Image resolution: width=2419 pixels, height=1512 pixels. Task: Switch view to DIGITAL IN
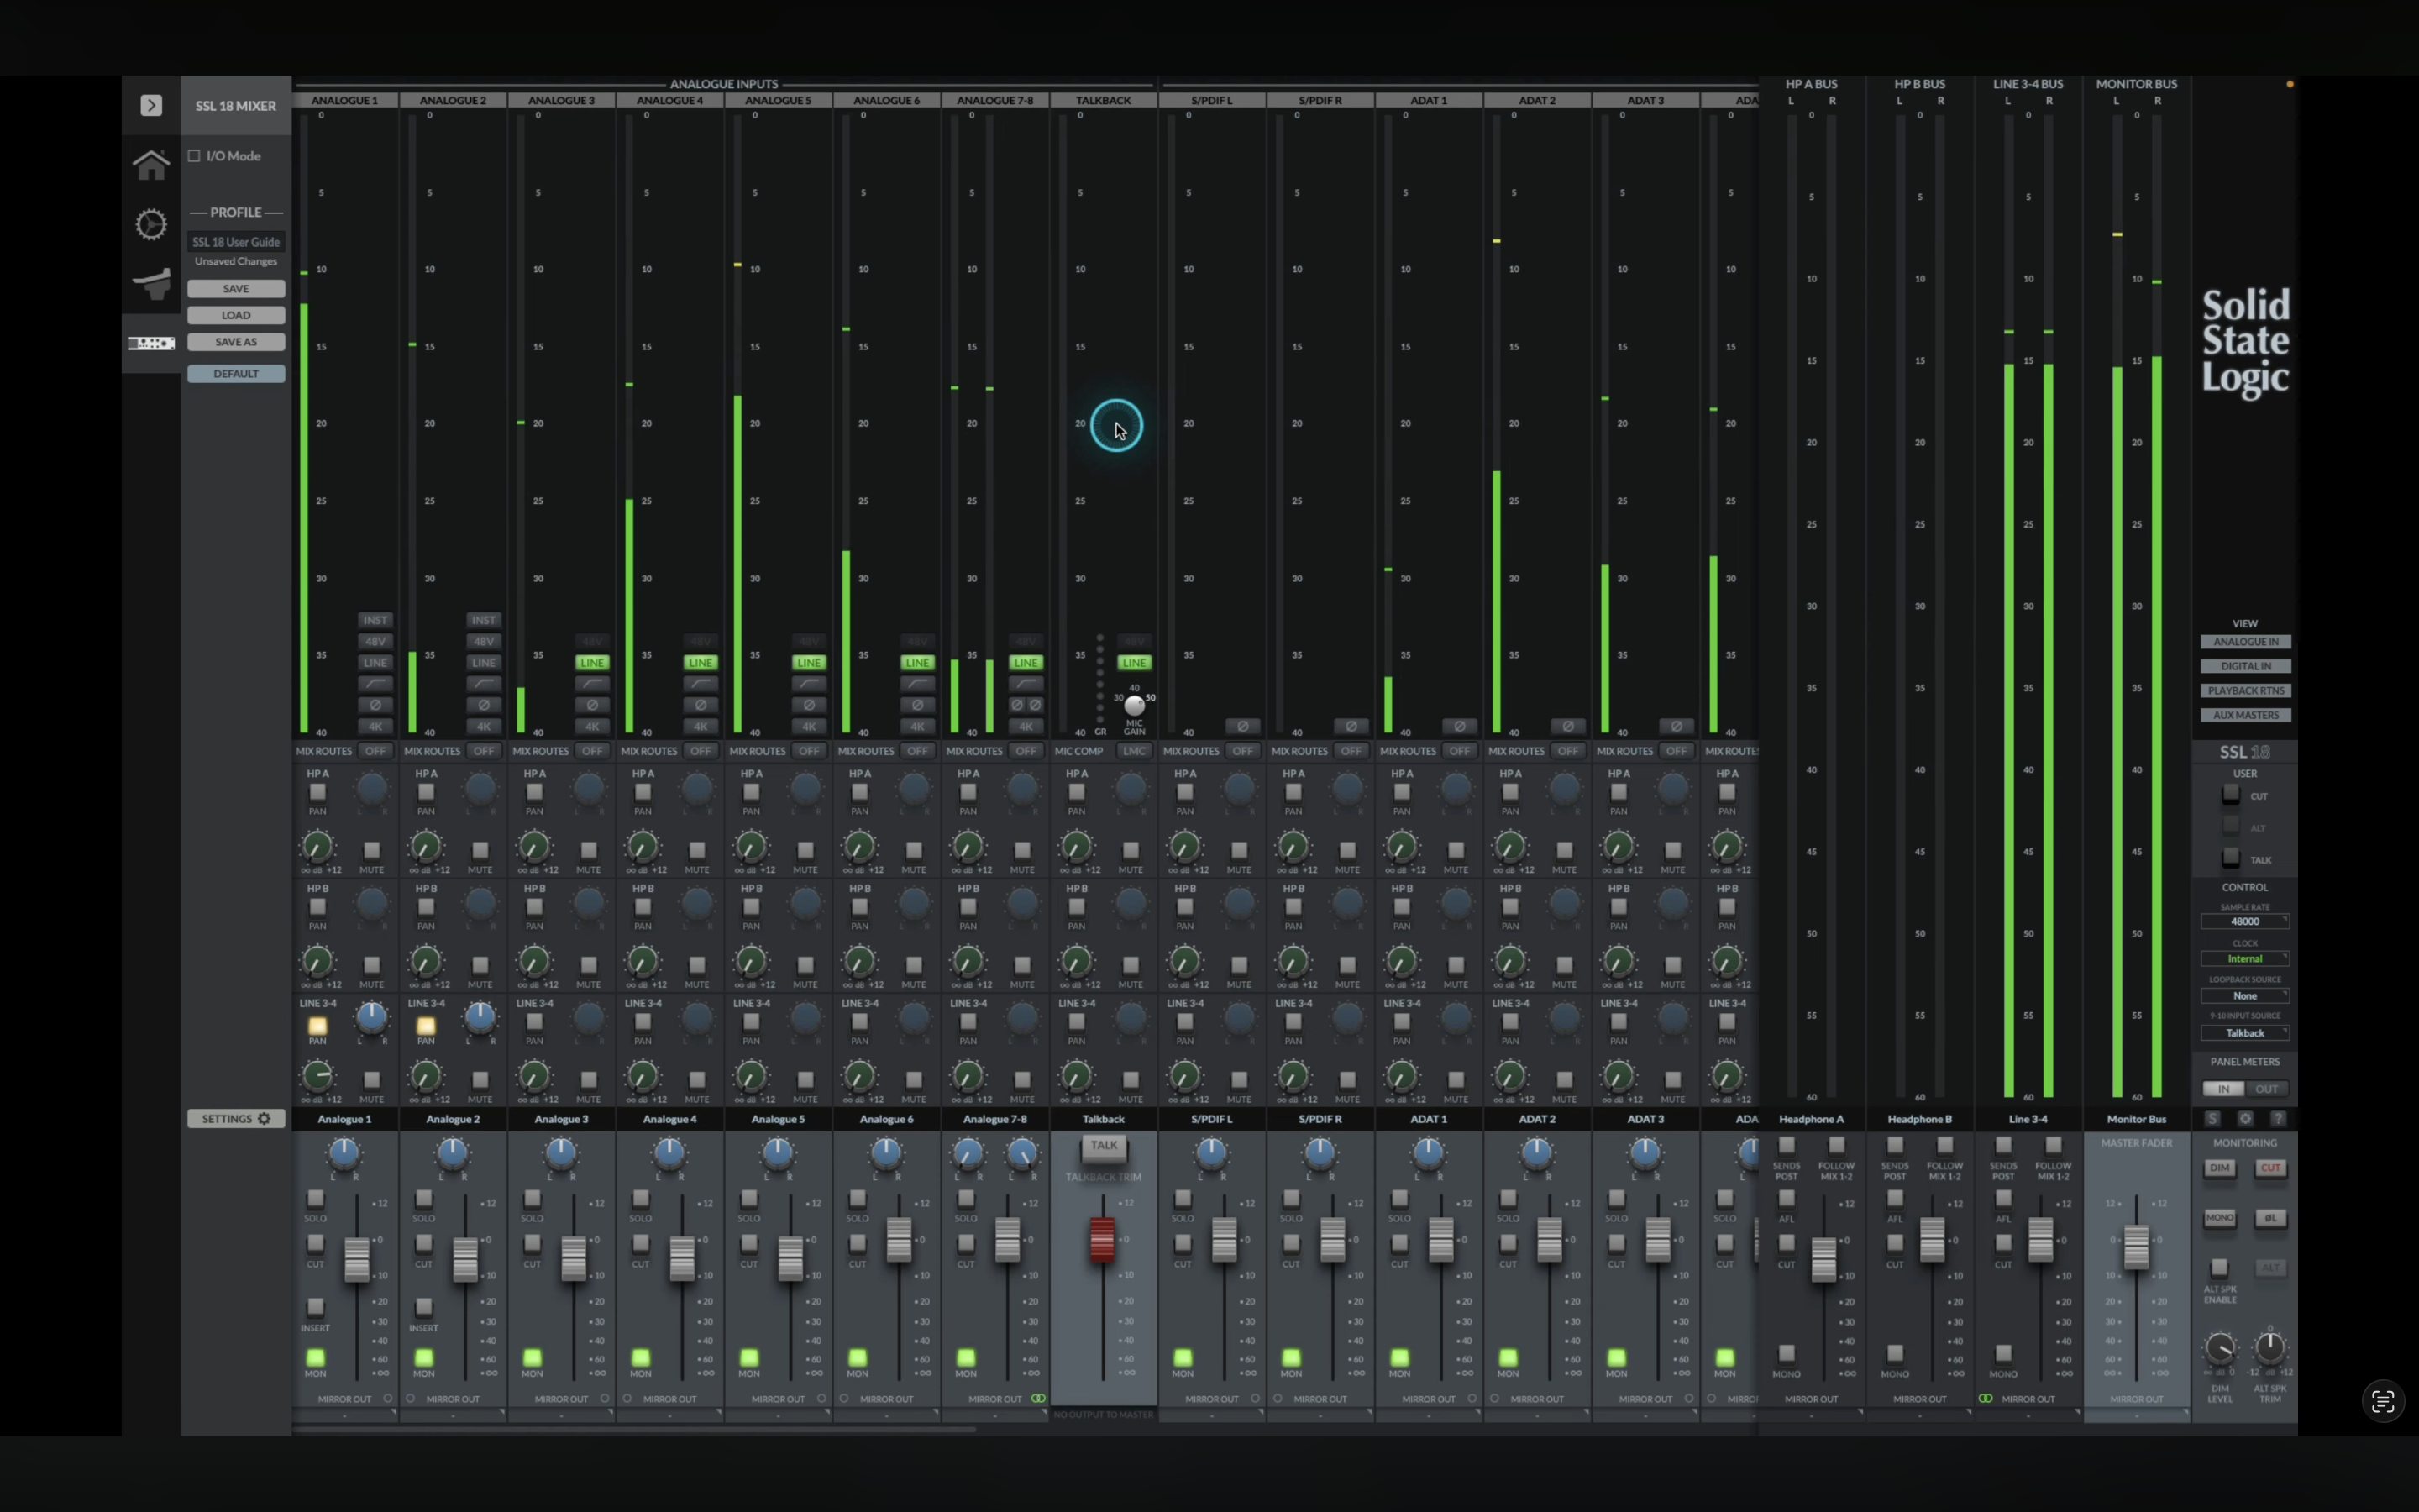click(x=2245, y=666)
